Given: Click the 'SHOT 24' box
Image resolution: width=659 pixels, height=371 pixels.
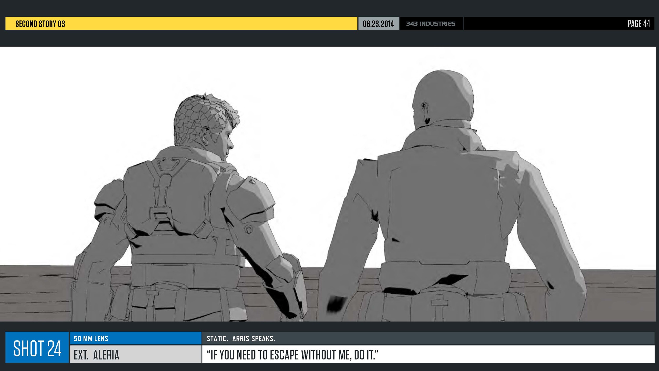Looking at the screenshot, I should (37, 347).
